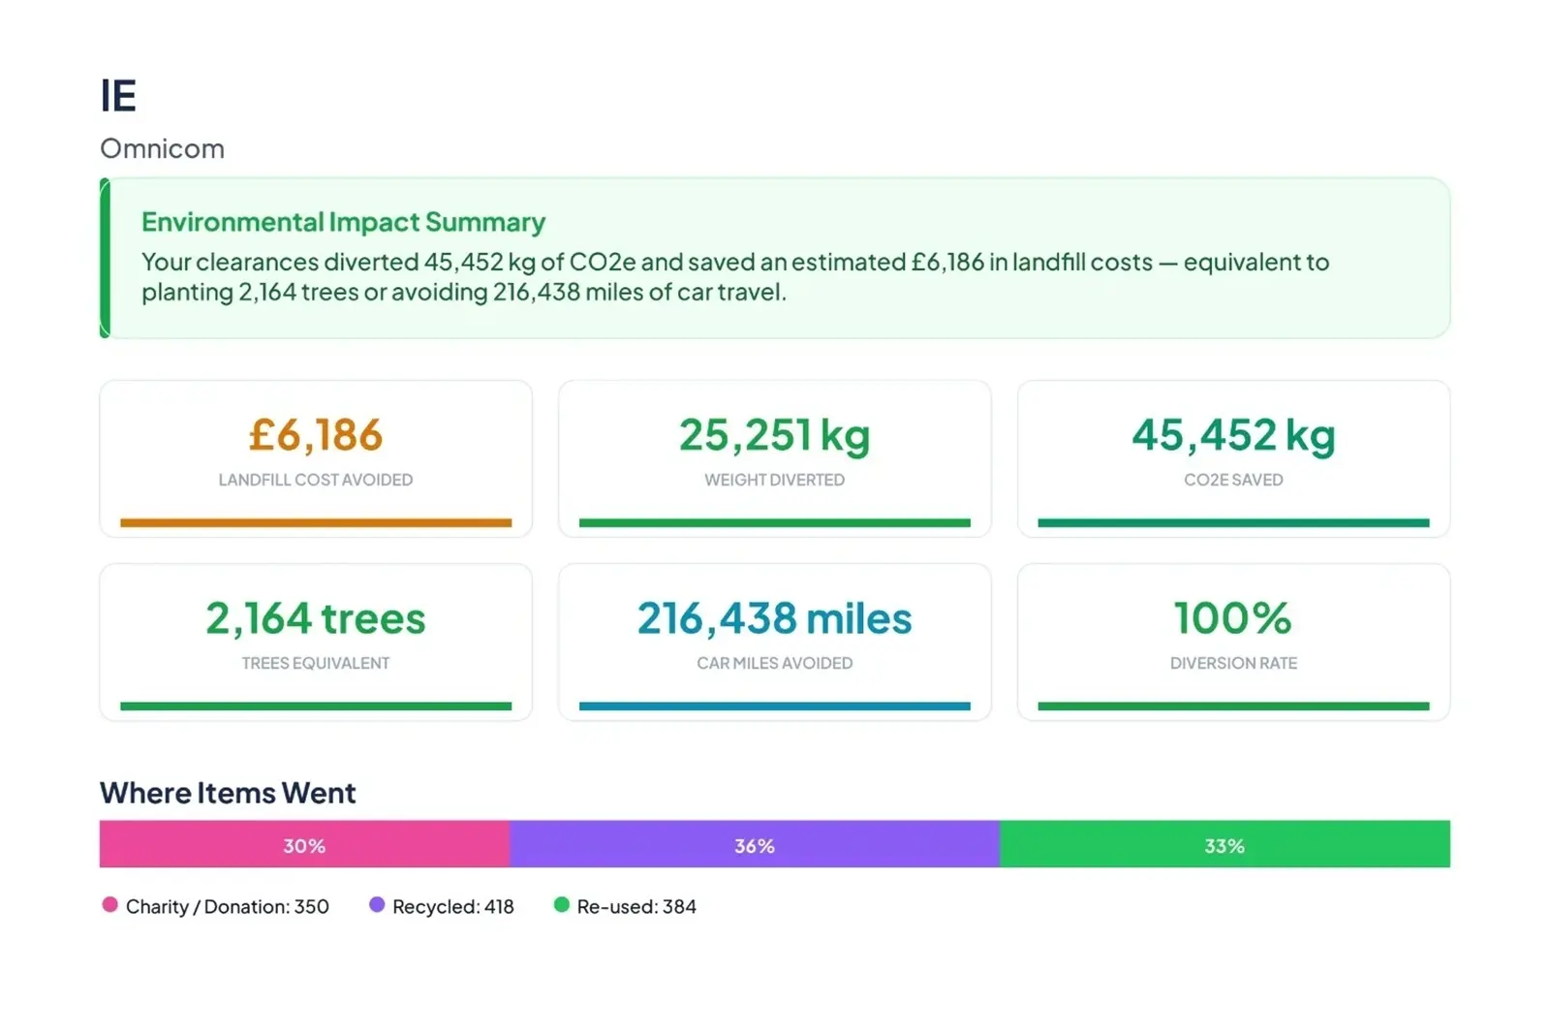Viewport: 1550px width, 1034px height.
Task: Click the pink Charity / Donation legend dot
Action: pos(109,905)
